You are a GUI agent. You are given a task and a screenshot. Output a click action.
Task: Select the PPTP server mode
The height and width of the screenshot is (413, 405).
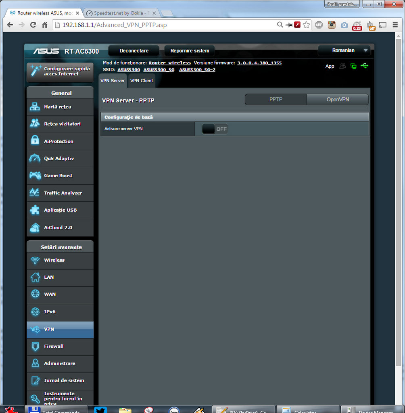[x=276, y=99]
